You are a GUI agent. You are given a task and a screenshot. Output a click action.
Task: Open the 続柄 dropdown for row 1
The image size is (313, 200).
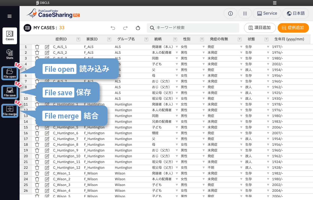coord(177,47)
